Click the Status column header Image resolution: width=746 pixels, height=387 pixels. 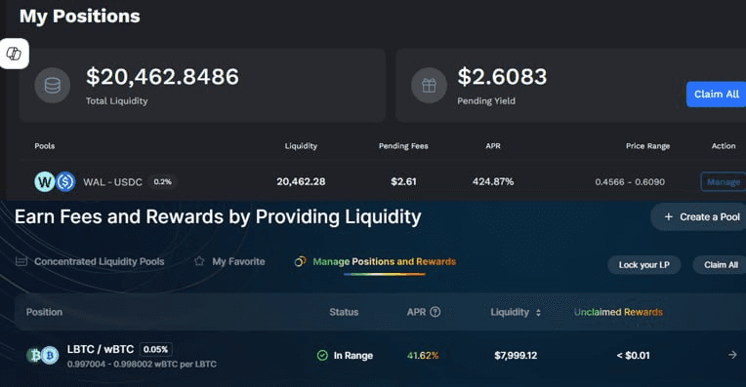pyautogui.click(x=344, y=312)
